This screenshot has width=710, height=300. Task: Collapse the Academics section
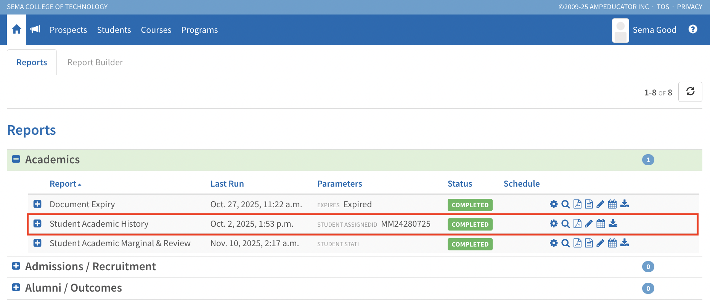[16, 159]
